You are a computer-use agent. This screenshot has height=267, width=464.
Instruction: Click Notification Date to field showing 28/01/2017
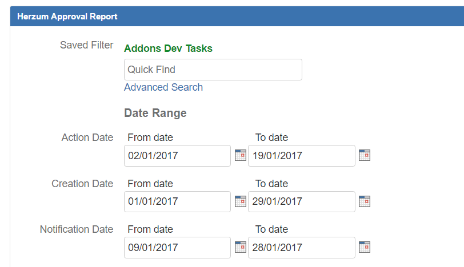pyautogui.click(x=301, y=248)
